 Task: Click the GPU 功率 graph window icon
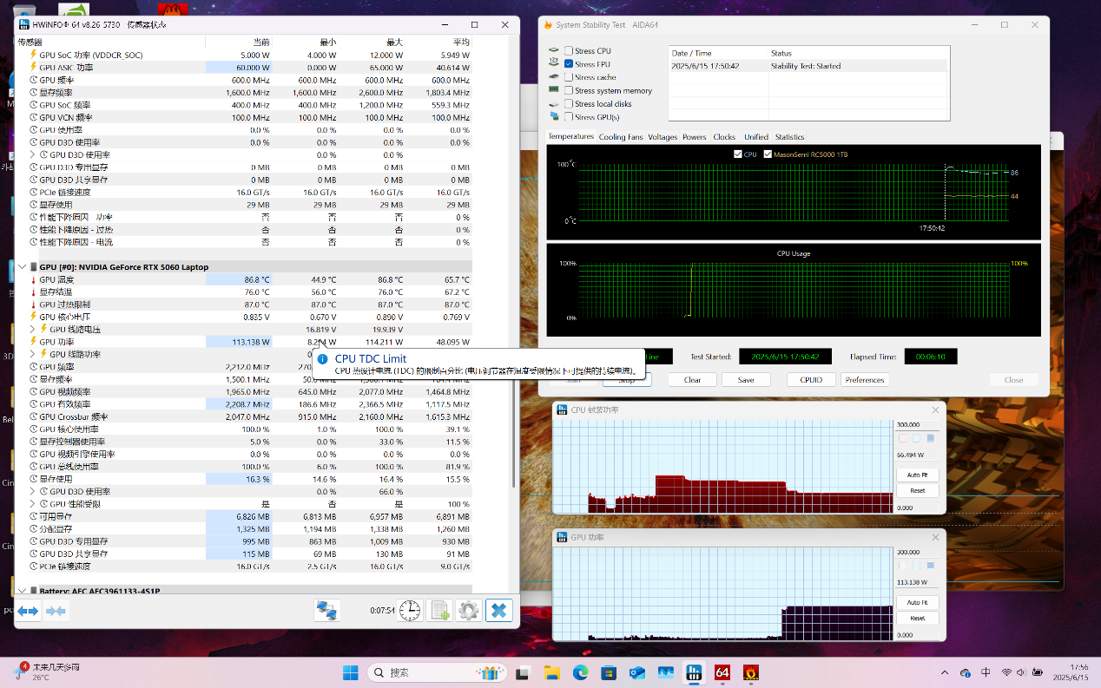(563, 538)
